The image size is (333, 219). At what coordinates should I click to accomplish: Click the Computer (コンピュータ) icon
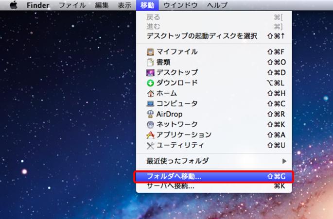pos(150,103)
